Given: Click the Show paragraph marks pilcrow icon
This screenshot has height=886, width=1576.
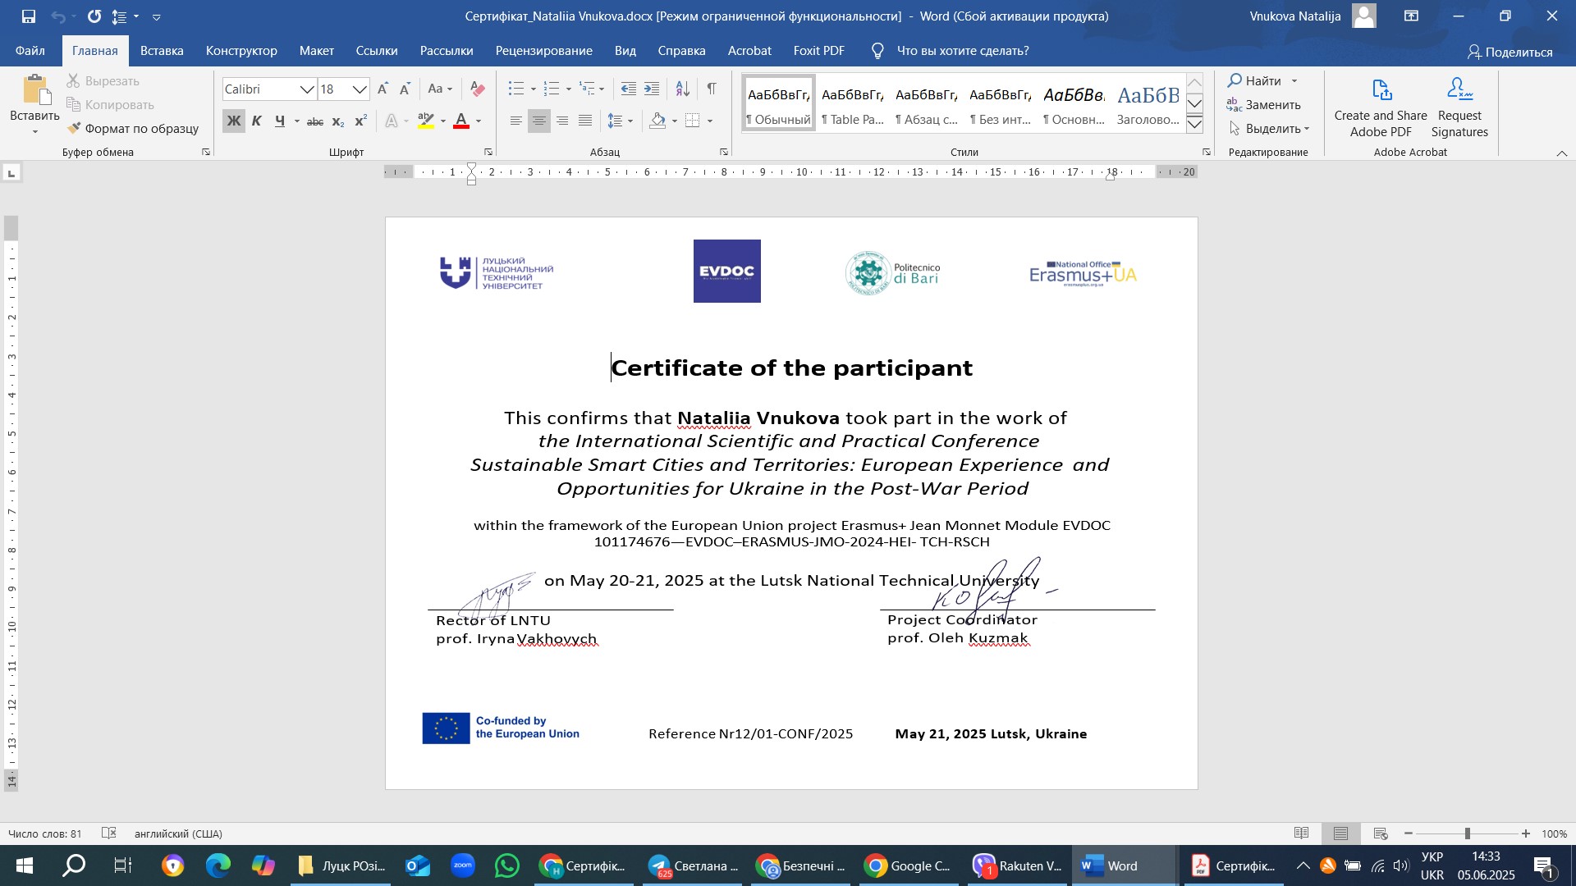Looking at the screenshot, I should point(712,89).
